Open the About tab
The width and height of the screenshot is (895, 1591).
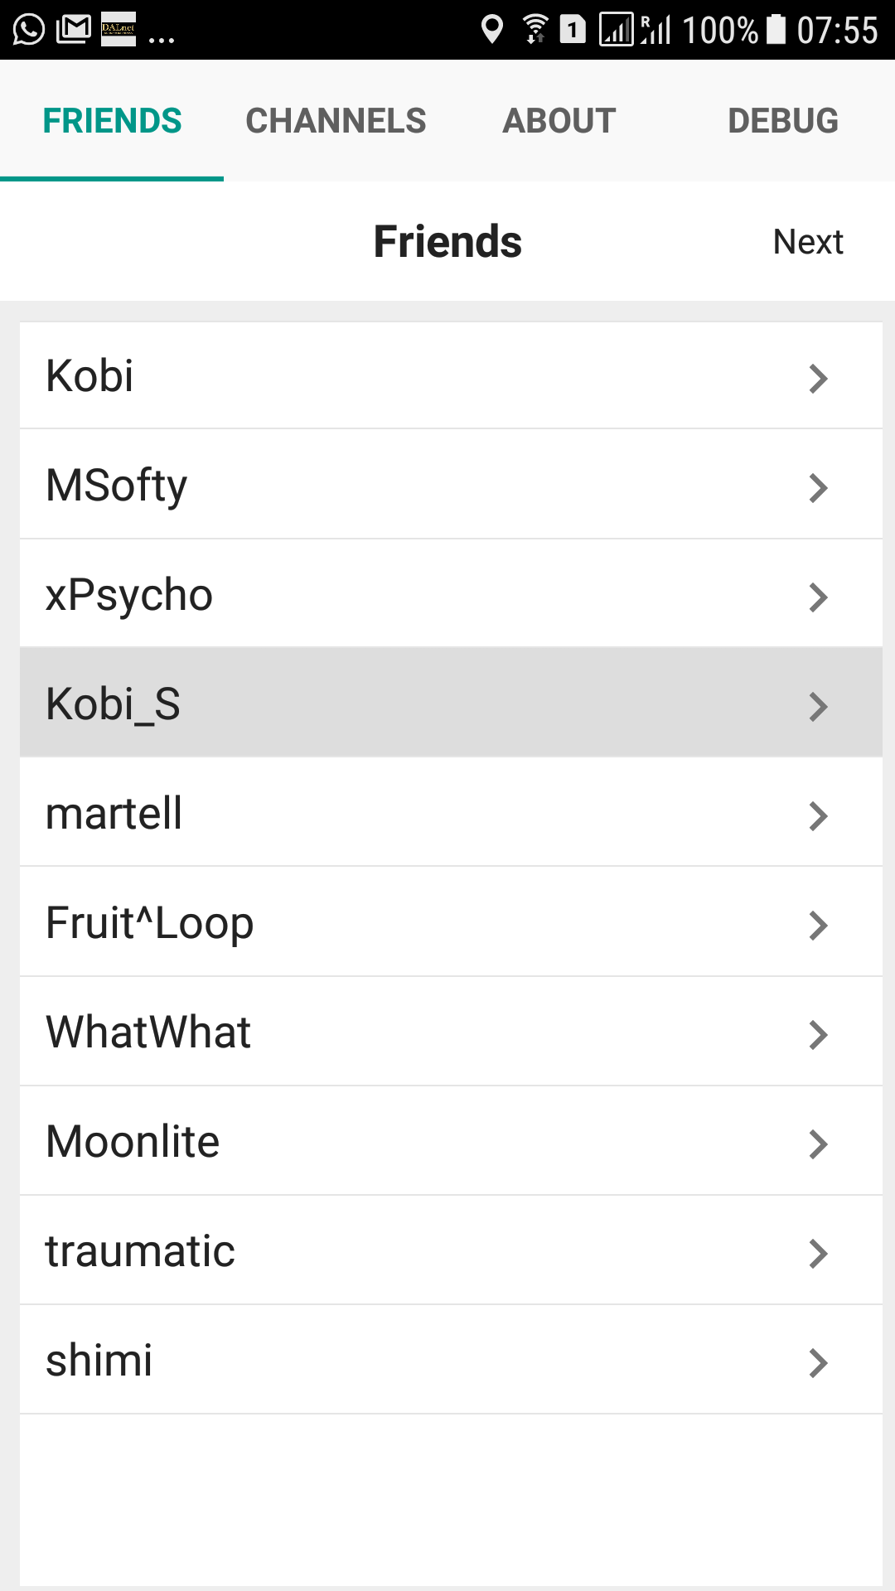point(559,121)
